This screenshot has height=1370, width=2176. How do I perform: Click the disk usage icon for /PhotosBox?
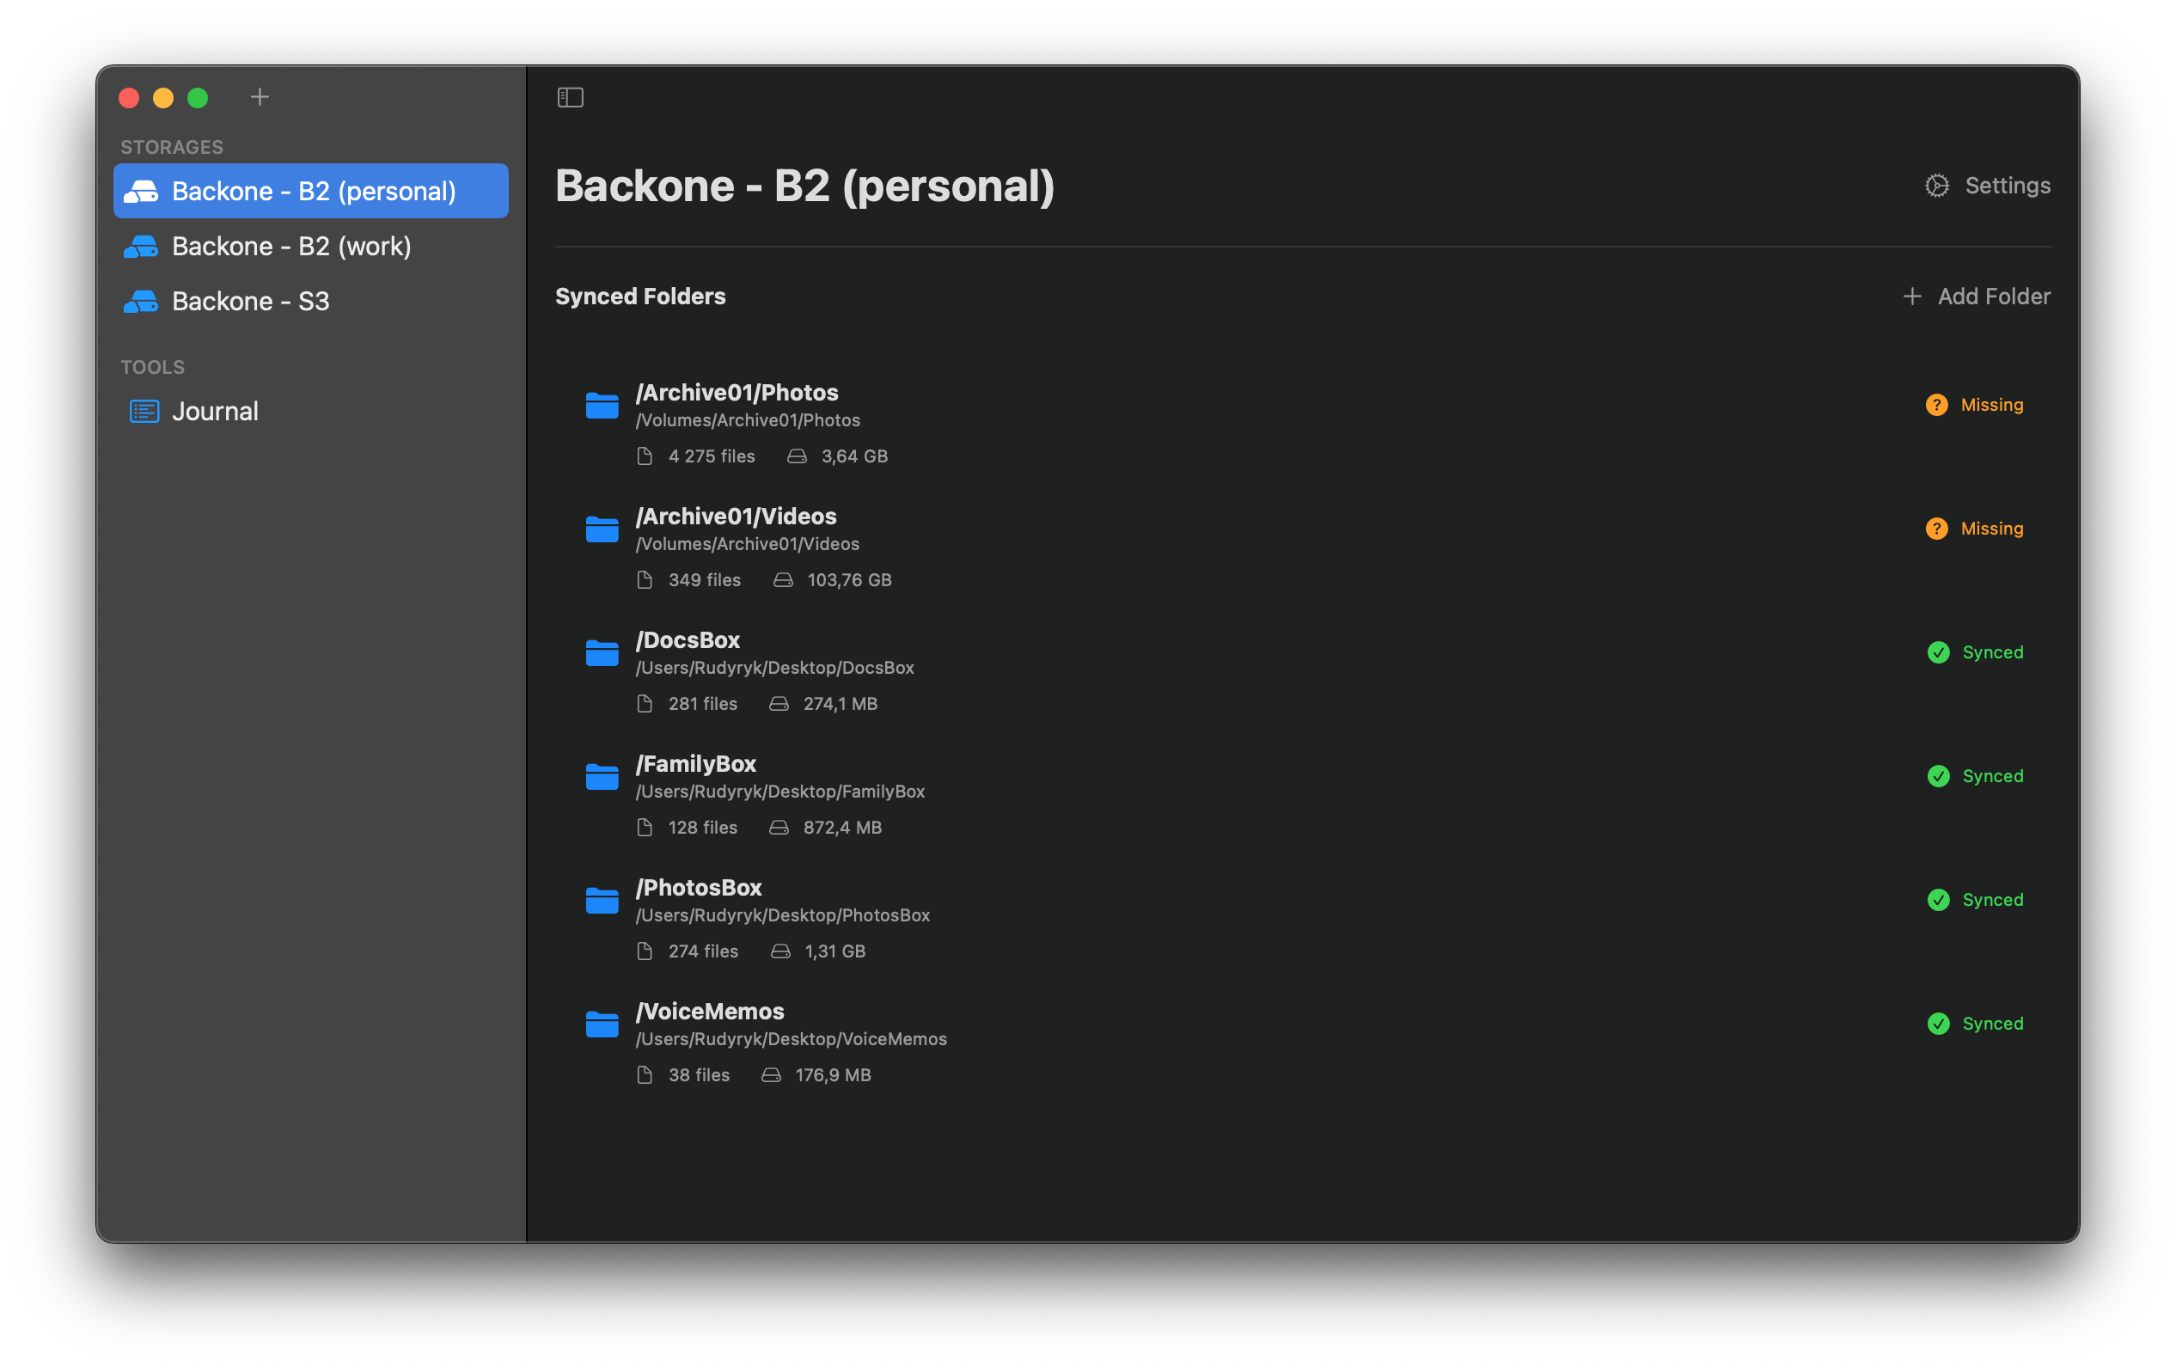click(779, 951)
